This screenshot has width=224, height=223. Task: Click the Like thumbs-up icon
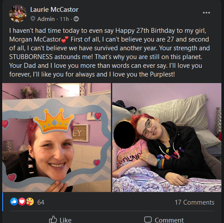point(53,220)
